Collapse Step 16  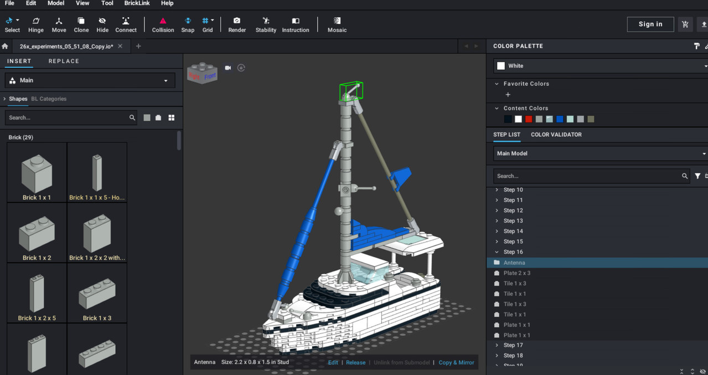[x=497, y=252]
